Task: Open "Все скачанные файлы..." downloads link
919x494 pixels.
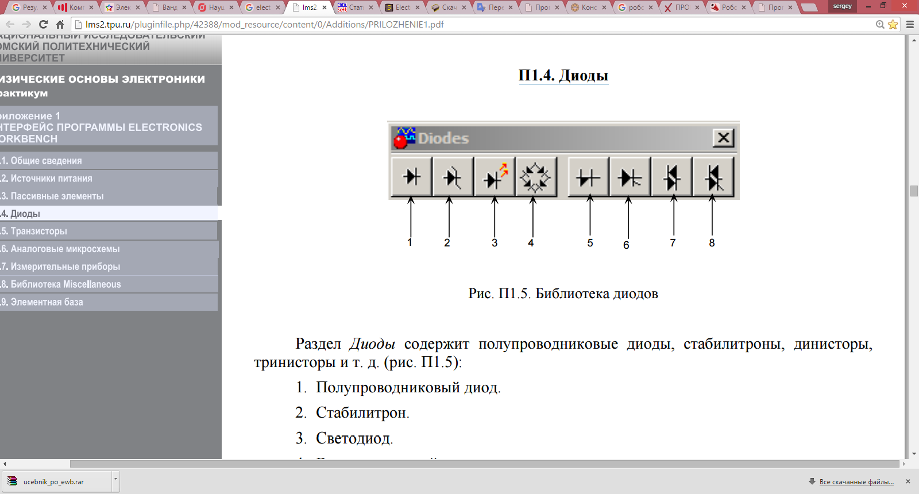Action: point(856,482)
